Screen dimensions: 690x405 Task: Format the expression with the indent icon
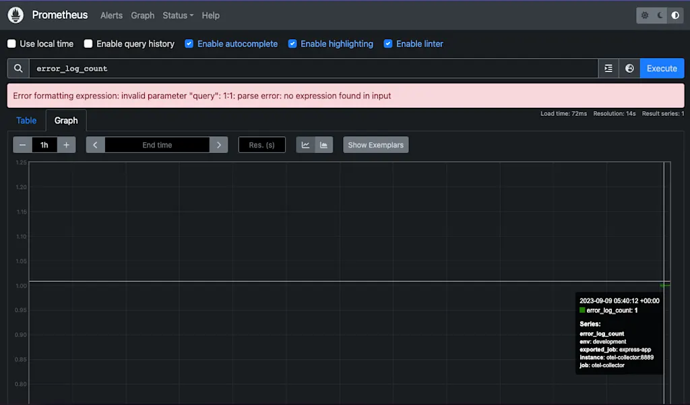(608, 68)
